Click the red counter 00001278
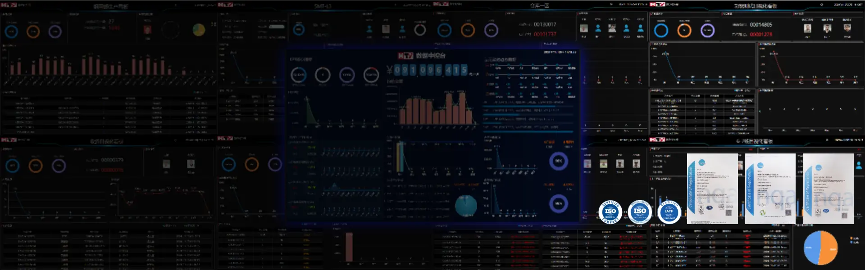 pos(761,34)
